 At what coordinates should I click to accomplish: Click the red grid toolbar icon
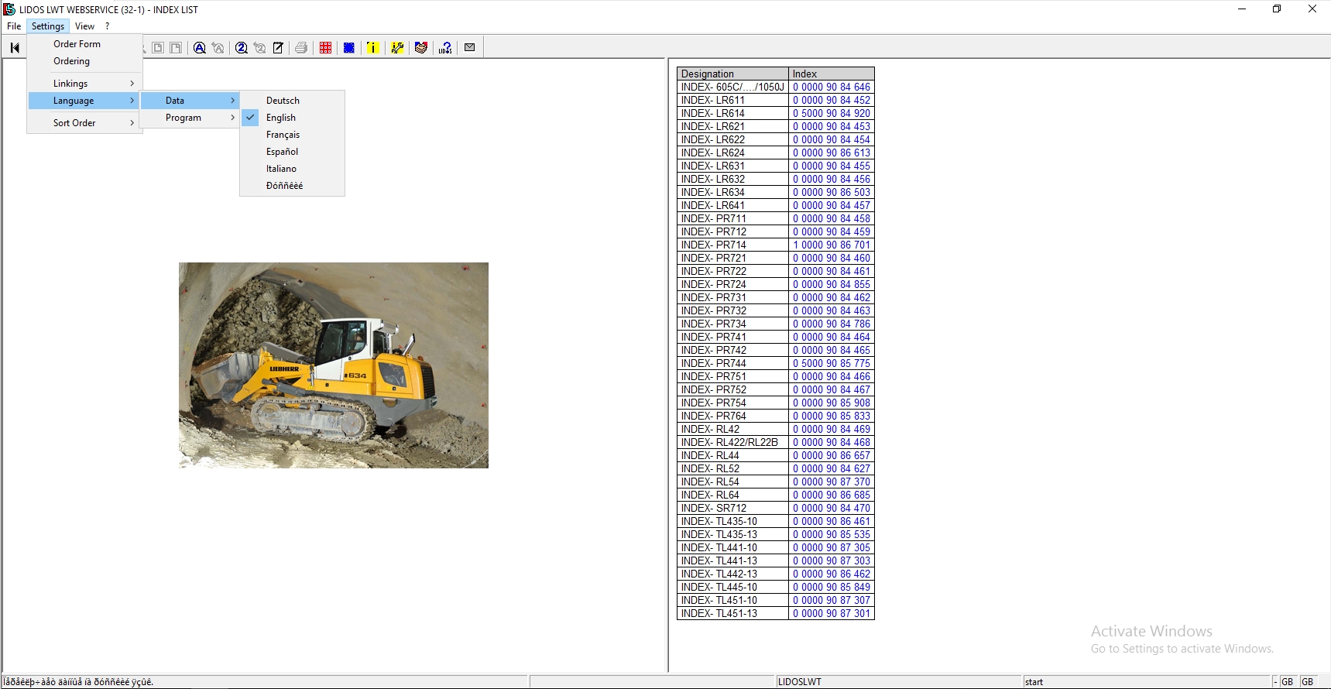point(326,48)
